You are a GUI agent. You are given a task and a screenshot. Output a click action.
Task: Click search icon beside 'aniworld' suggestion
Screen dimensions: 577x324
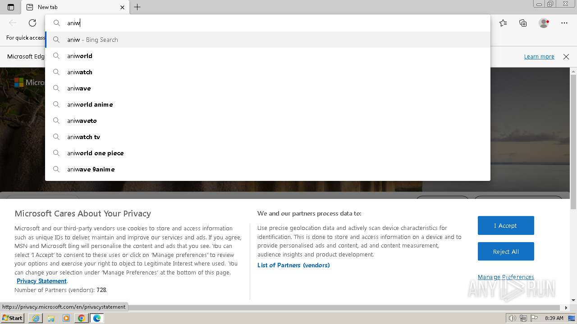click(x=56, y=56)
